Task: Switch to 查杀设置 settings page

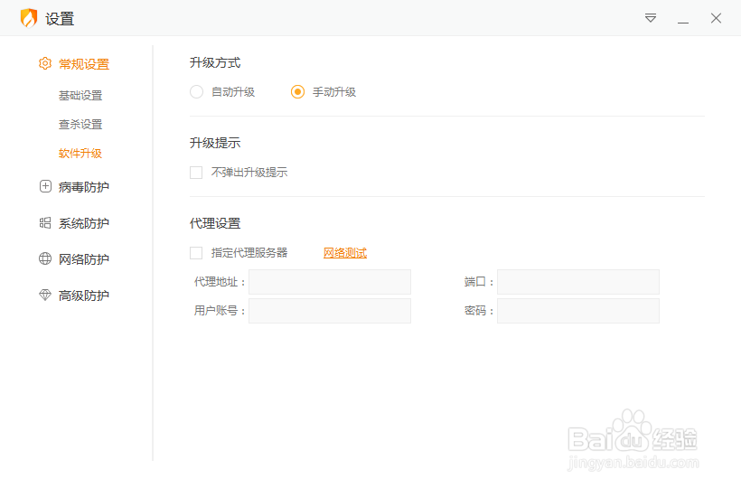Action: (x=80, y=125)
